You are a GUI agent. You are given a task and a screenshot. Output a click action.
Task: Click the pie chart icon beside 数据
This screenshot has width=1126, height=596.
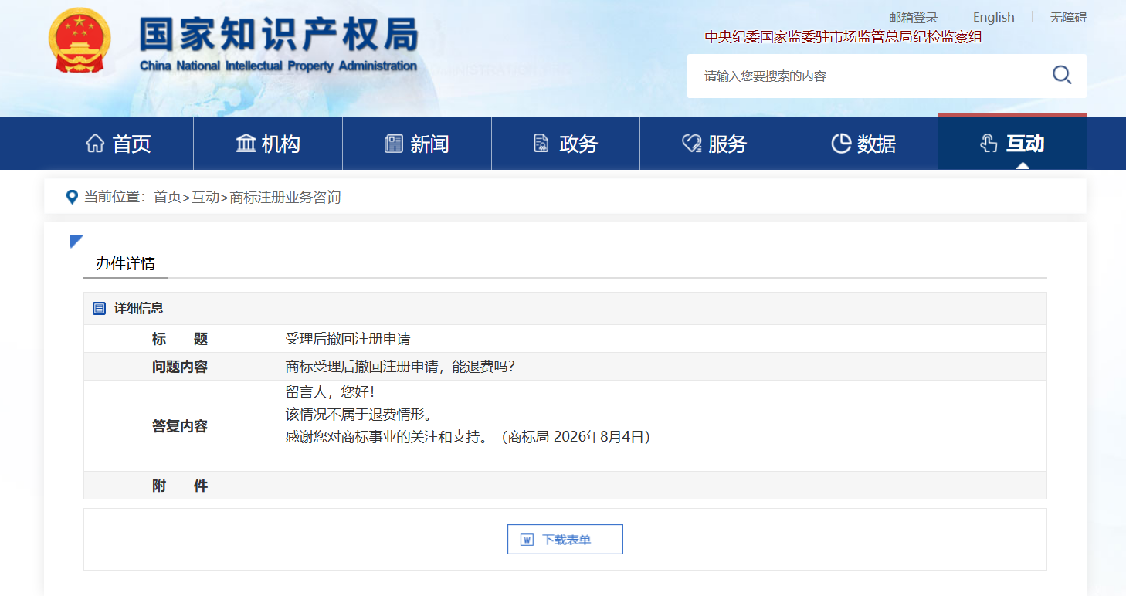[841, 144]
